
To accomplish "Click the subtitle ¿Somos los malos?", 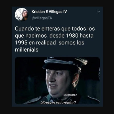I will [58, 103].
